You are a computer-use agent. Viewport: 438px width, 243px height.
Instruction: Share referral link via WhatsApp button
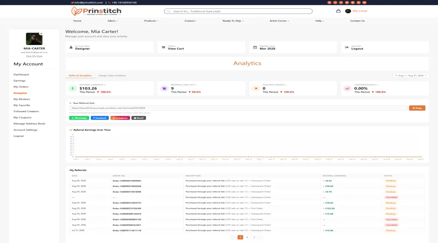click(79, 118)
